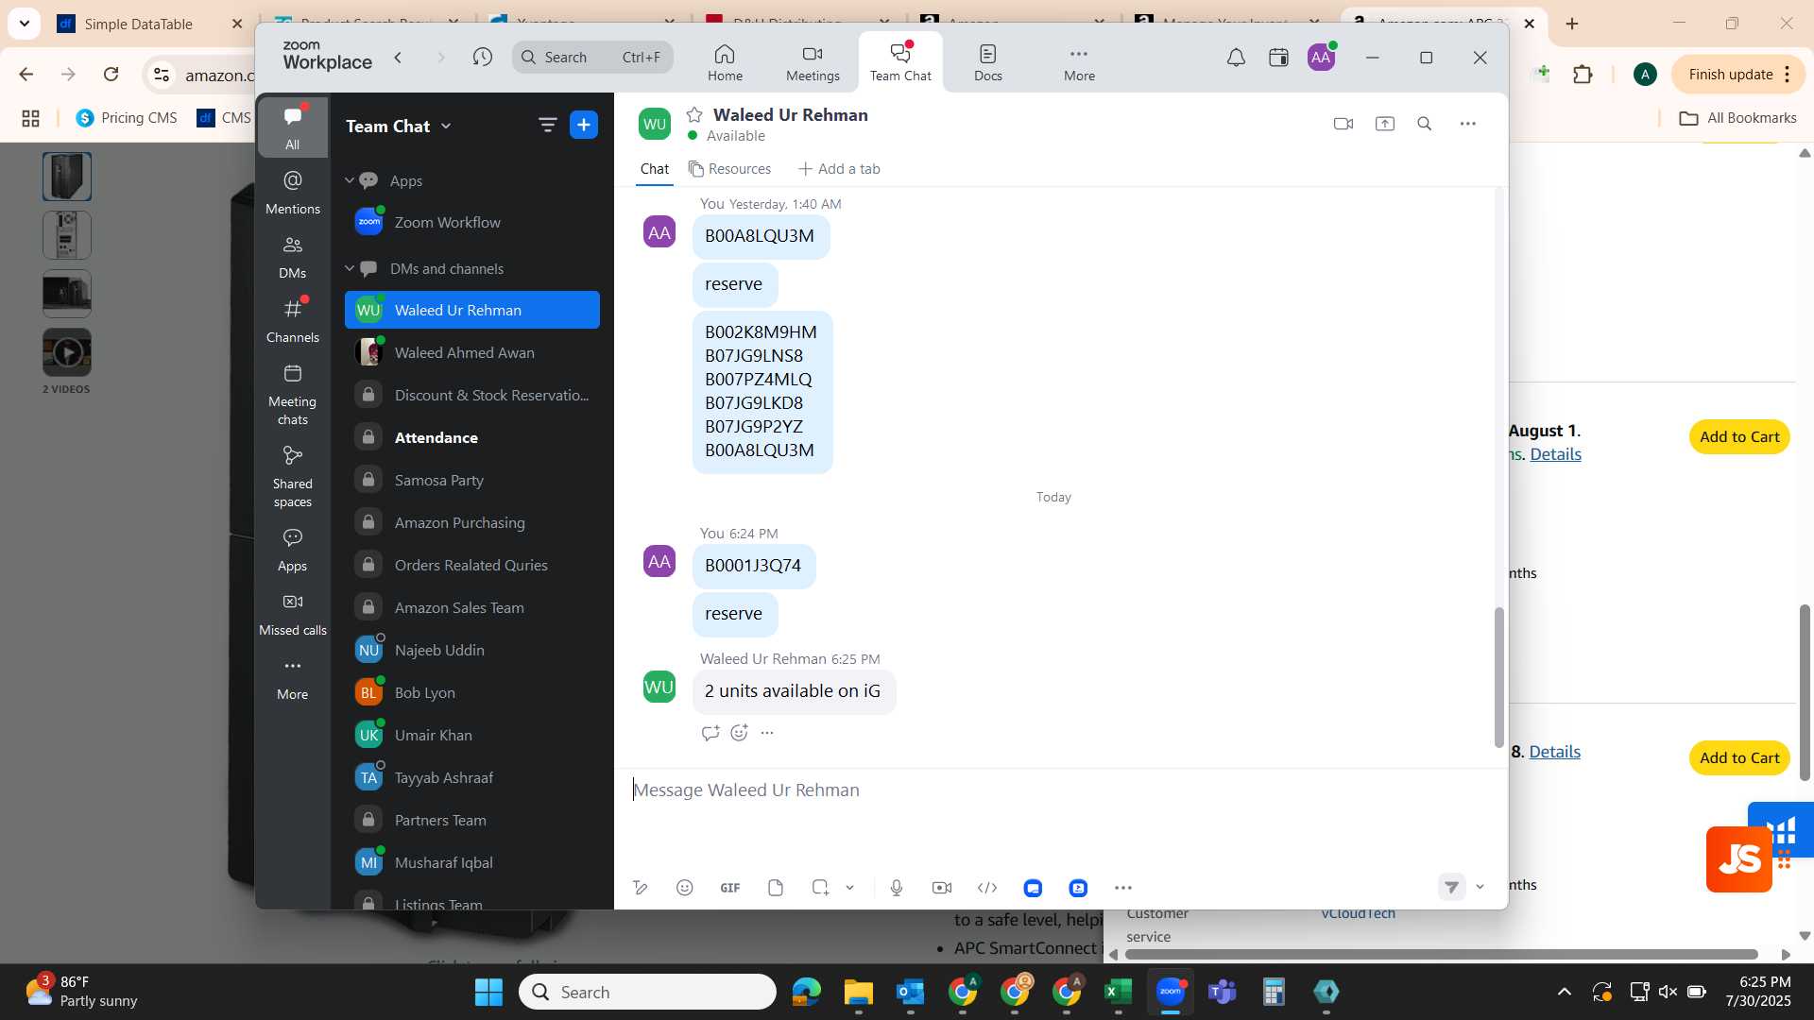Click the screenshot capture icon
Viewport: 1814px width, 1020px height.
click(x=820, y=888)
